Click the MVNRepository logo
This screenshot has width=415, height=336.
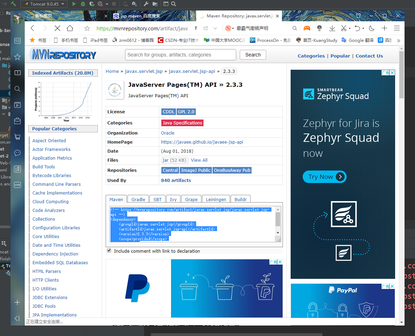(x=63, y=54)
